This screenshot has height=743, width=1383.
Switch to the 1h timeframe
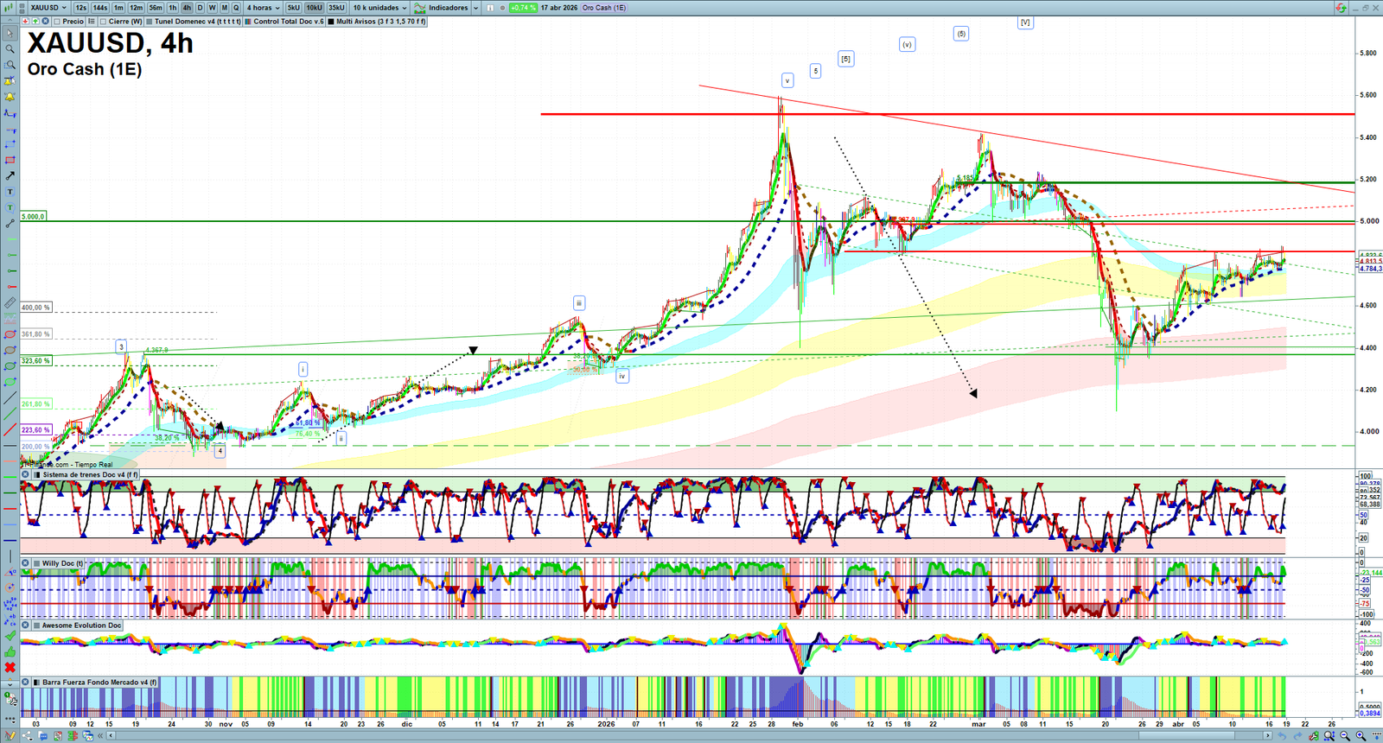pyautogui.click(x=173, y=8)
